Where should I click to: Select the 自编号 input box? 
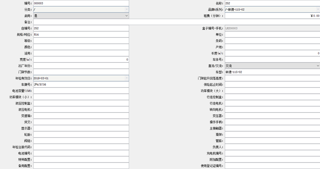80,28
